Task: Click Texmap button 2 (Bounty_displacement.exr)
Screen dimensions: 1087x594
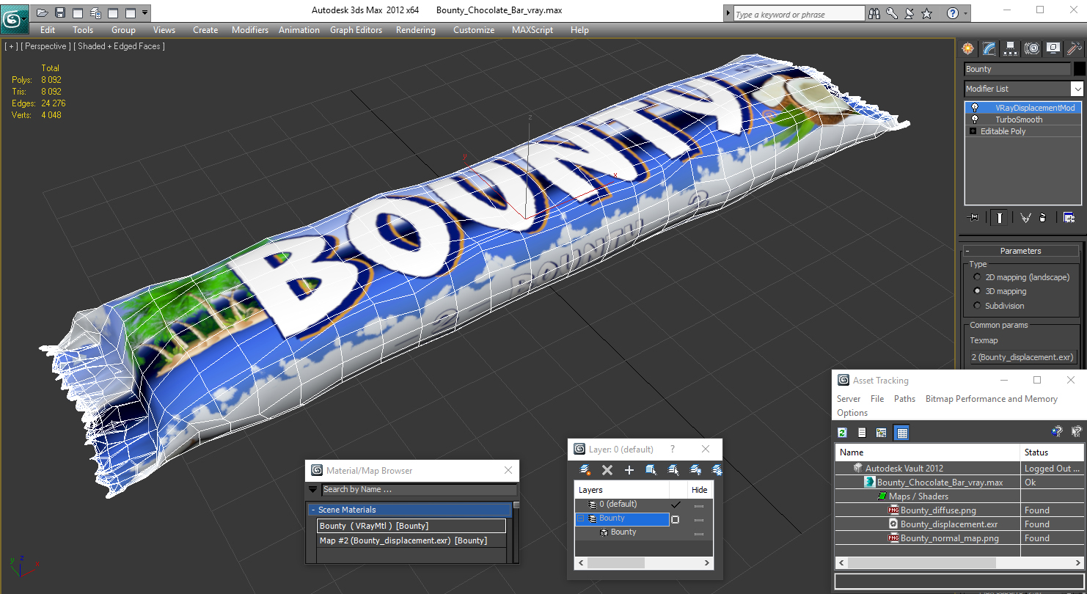Action: click(1022, 357)
